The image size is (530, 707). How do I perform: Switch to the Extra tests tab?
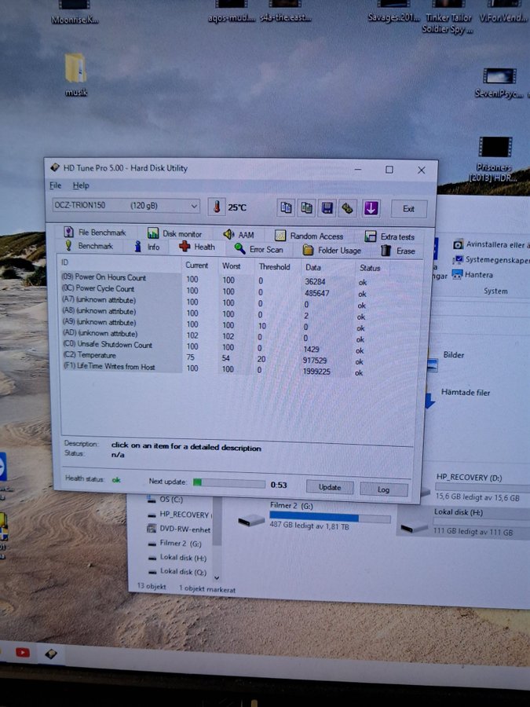pos(389,236)
